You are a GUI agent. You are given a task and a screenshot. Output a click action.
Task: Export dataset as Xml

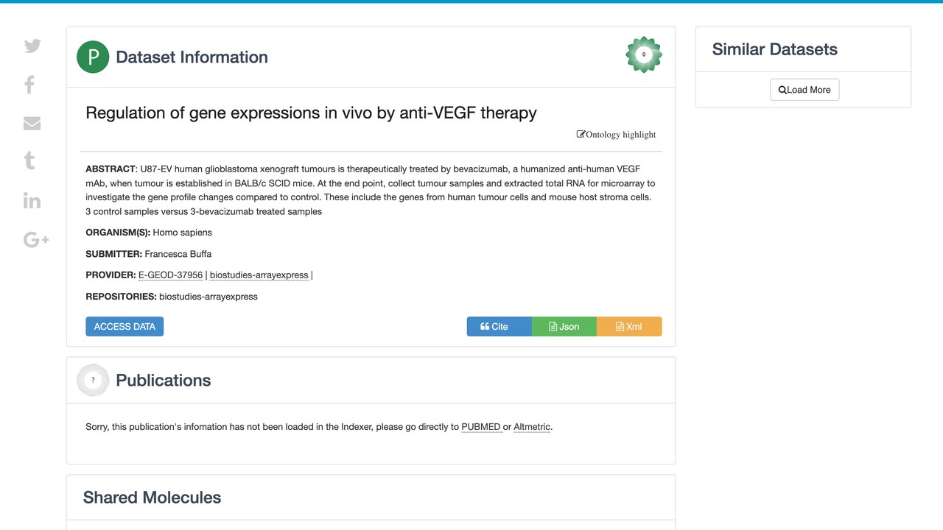(x=629, y=326)
